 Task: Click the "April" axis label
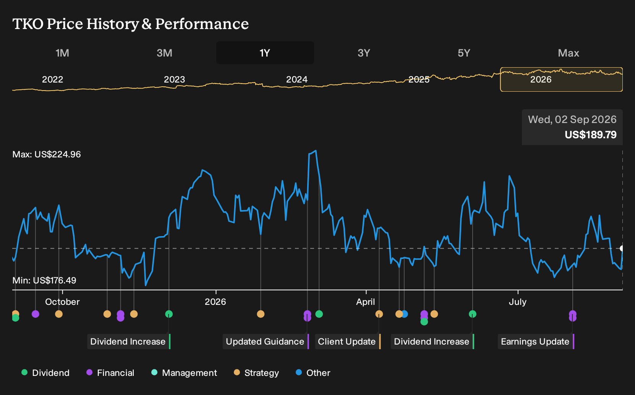coord(366,302)
